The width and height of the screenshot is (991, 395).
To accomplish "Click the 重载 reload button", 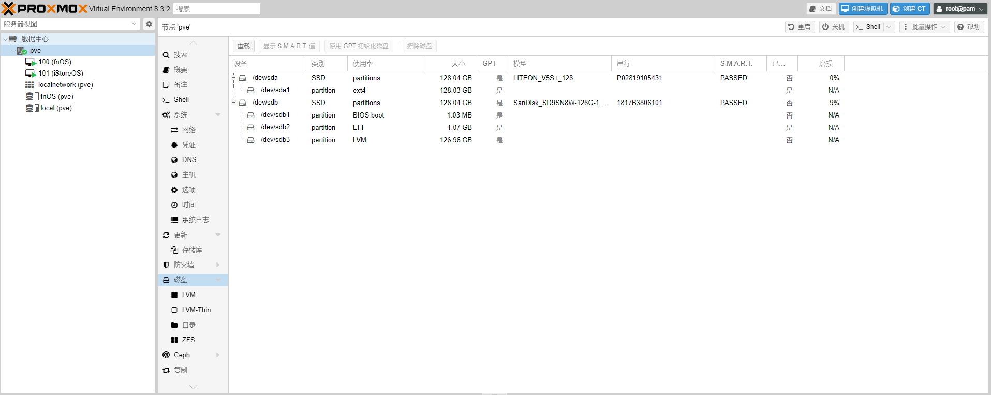I will click(244, 46).
